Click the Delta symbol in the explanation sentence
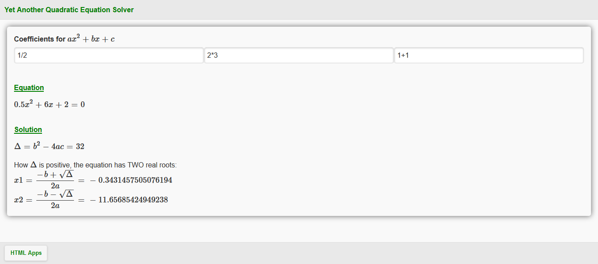Screen dimensions: 598x264 coord(33,165)
